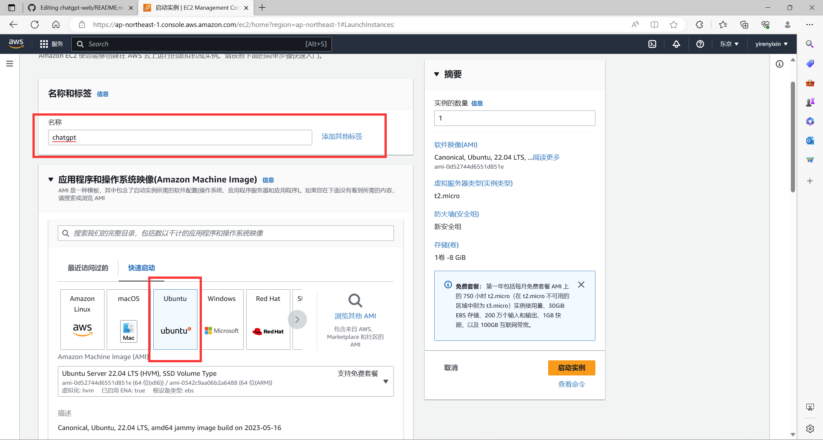Select macOS AMI tile

coord(129,319)
